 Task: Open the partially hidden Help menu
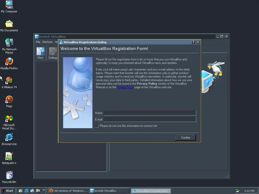56,42
